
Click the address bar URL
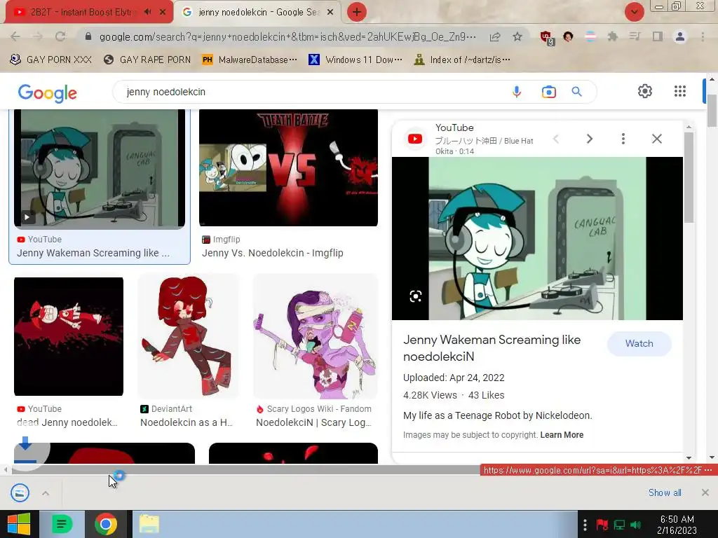tap(287, 36)
